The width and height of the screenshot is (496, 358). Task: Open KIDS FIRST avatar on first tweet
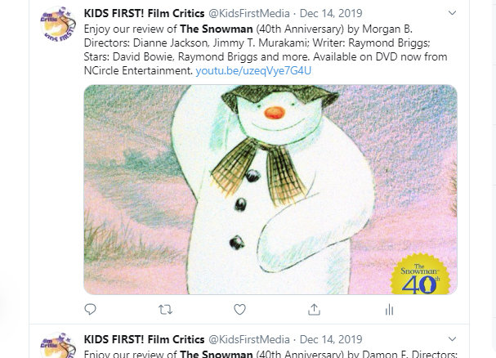(58, 25)
